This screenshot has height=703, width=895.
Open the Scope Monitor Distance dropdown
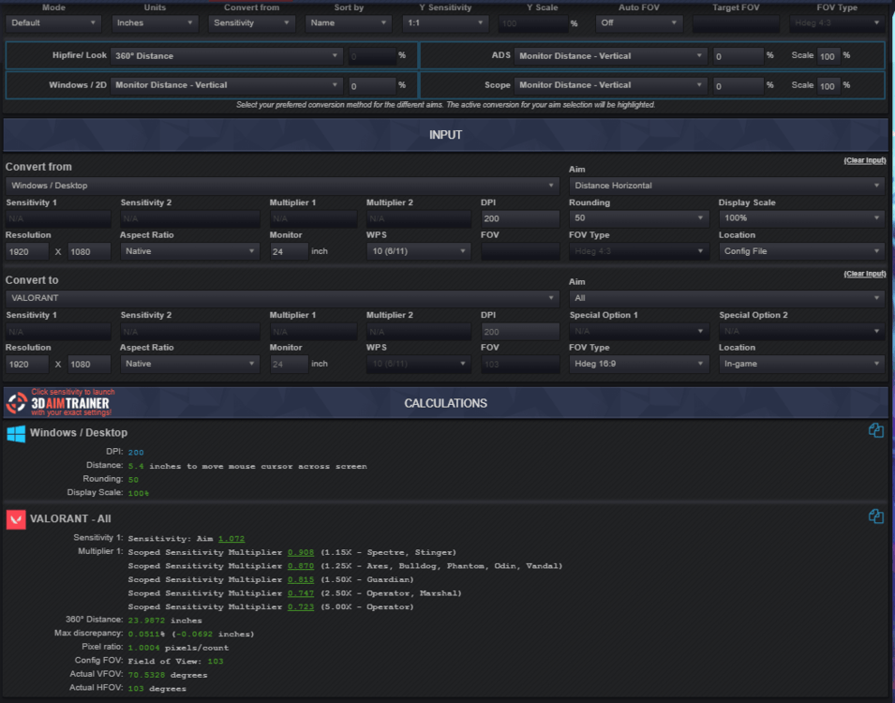coord(611,85)
